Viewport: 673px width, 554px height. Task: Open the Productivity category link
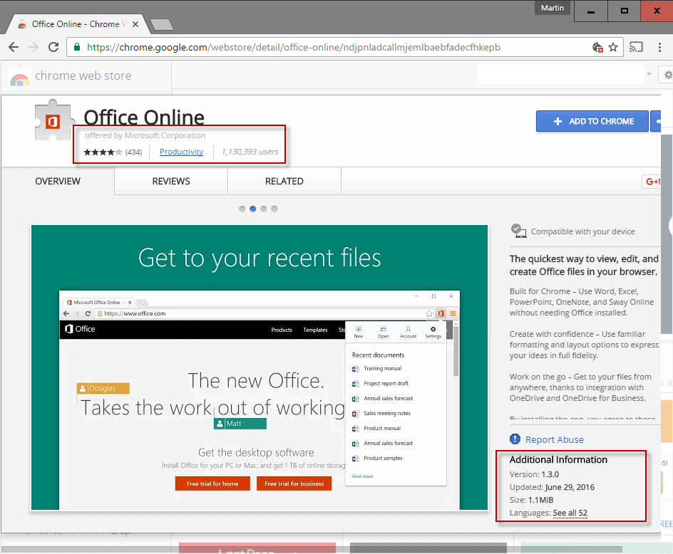(x=181, y=152)
